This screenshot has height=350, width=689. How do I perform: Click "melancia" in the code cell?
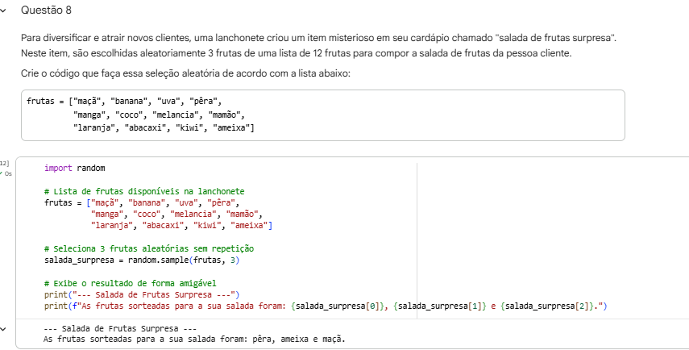pyautogui.click(x=193, y=215)
